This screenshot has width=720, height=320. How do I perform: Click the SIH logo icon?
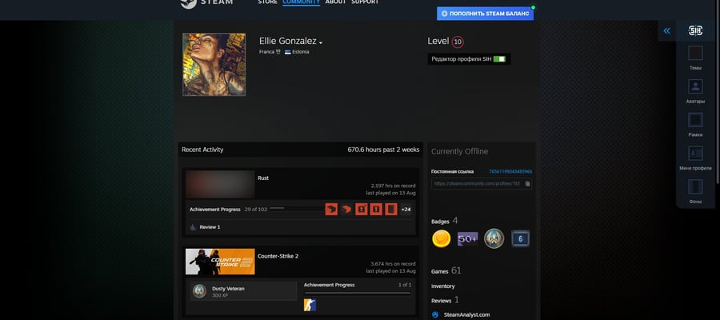point(695,30)
